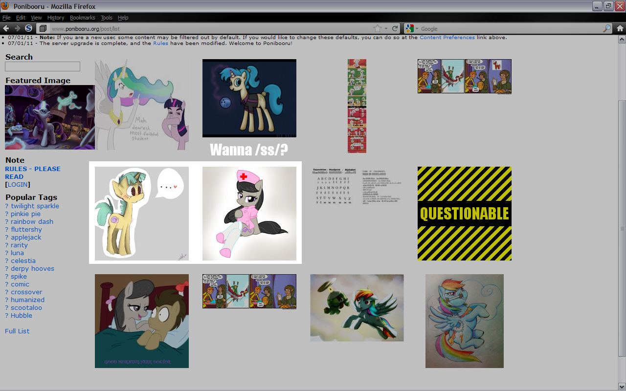Viewport: 626px width, 391px height.
Task: Open the luna tag
Action: tap(17, 253)
